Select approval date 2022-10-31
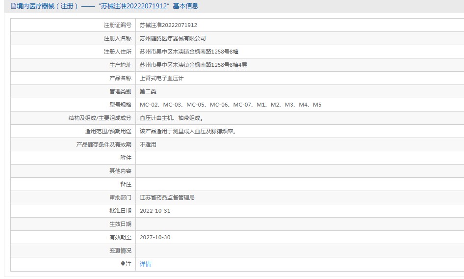Viewport: 464px width, 279px height. pyautogui.click(x=155, y=211)
